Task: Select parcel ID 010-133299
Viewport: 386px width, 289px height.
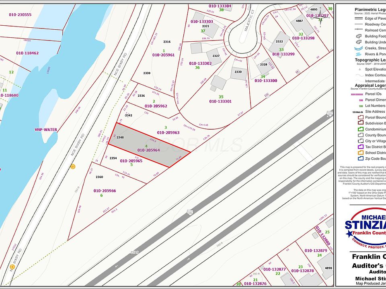Action: point(283,54)
